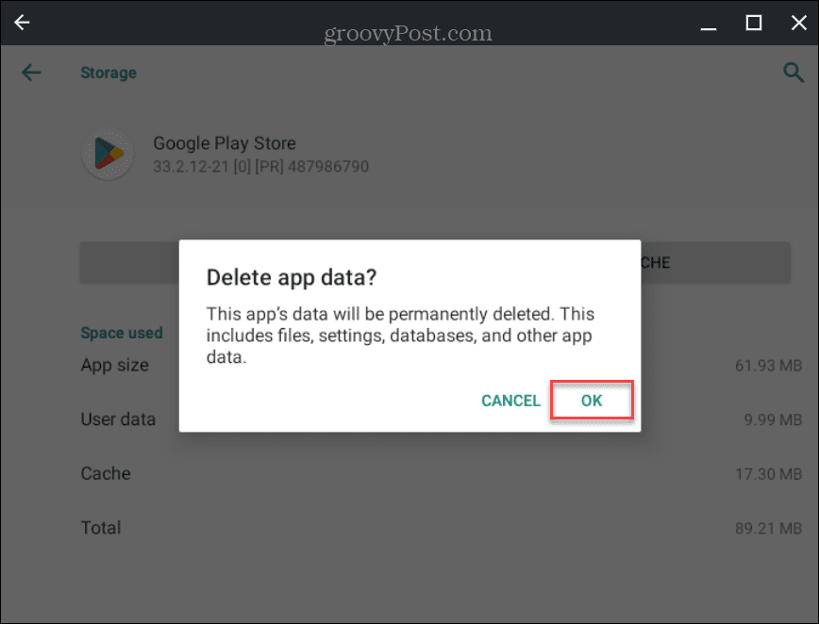
Task: Click the App size value 61.93 MB
Action: (x=768, y=365)
